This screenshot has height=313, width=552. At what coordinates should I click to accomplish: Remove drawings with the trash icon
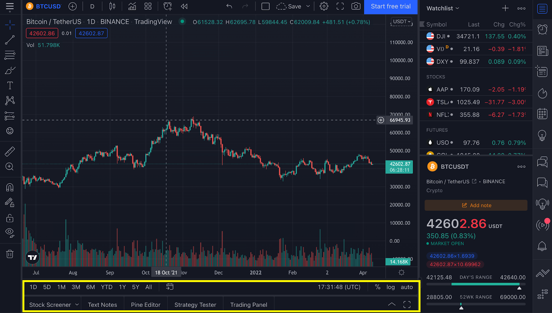[x=10, y=254]
